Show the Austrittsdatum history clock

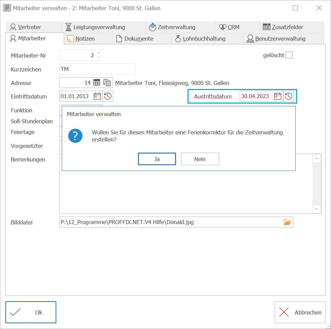[288, 96]
